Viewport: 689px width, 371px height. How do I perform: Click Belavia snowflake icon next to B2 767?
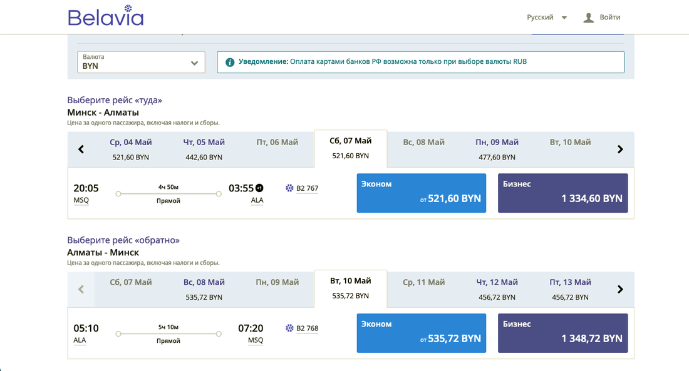point(289,188)
